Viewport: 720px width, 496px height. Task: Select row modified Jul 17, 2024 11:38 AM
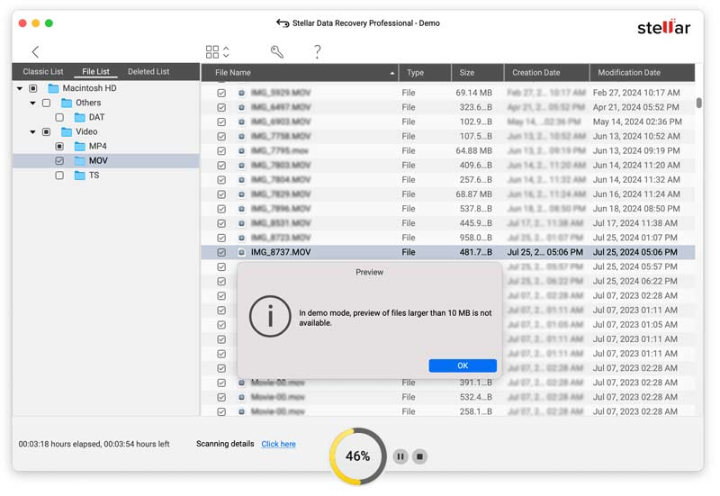[x=447, y=223]
